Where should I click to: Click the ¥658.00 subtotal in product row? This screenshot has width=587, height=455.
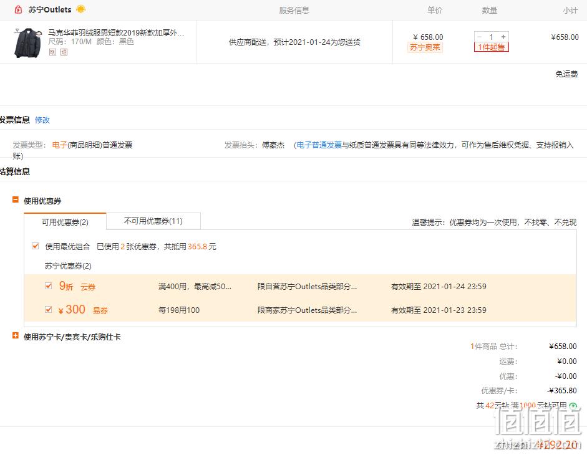pos(565,37)
